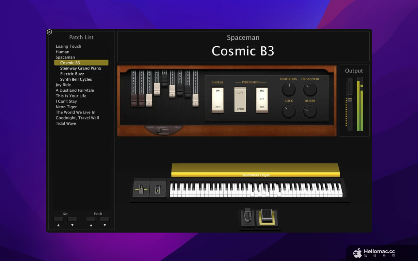Select the Neon Tiger set

point(66,107)
